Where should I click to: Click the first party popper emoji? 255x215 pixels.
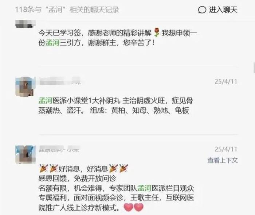point(44,168)
